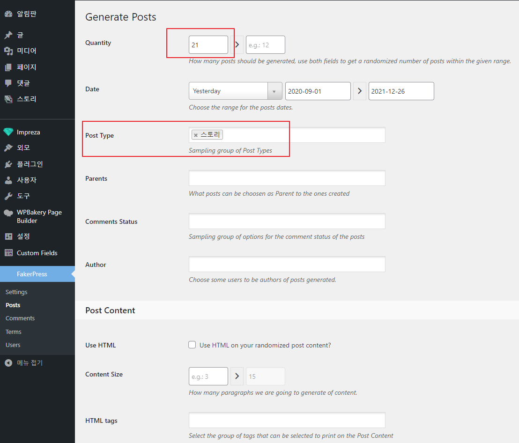Open FakerPress Users submenu link
Viewport: 519px width, 443px height.
(13, 345)
